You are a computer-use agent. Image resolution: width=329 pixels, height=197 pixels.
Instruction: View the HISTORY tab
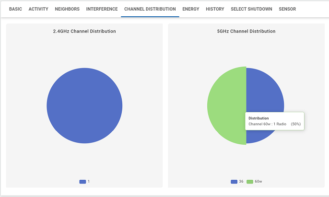[215, 9]
